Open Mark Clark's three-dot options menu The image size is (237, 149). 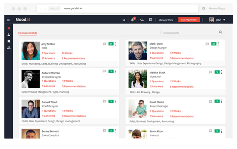218,44
